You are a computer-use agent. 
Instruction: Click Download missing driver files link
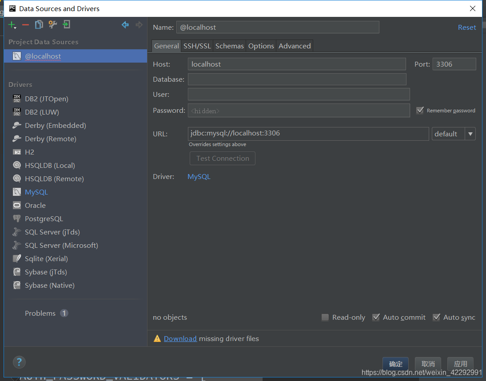(180, 338)
